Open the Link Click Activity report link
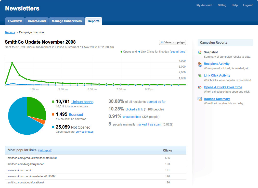 pos(217,76)
